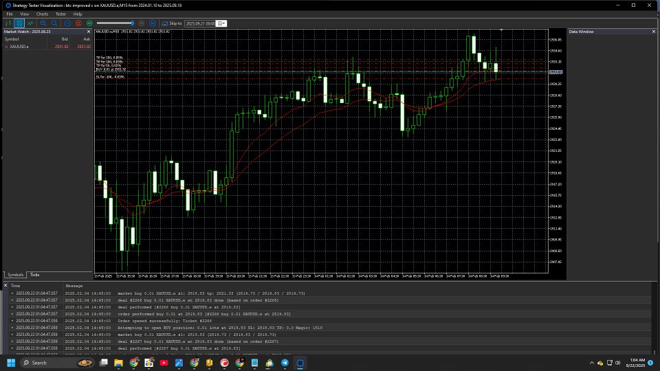Click the green circular toolbar icon
Image resolution: width=660 pixels, height=371 pixels.
pyautogui.click(x=89, y=23)
